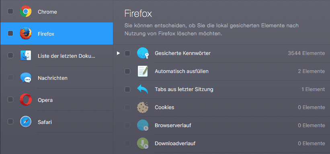The height and width of the screenshot is (154, 330).
Task: Click the Automatisch ausfüllen label
Action: coord(182,71)
